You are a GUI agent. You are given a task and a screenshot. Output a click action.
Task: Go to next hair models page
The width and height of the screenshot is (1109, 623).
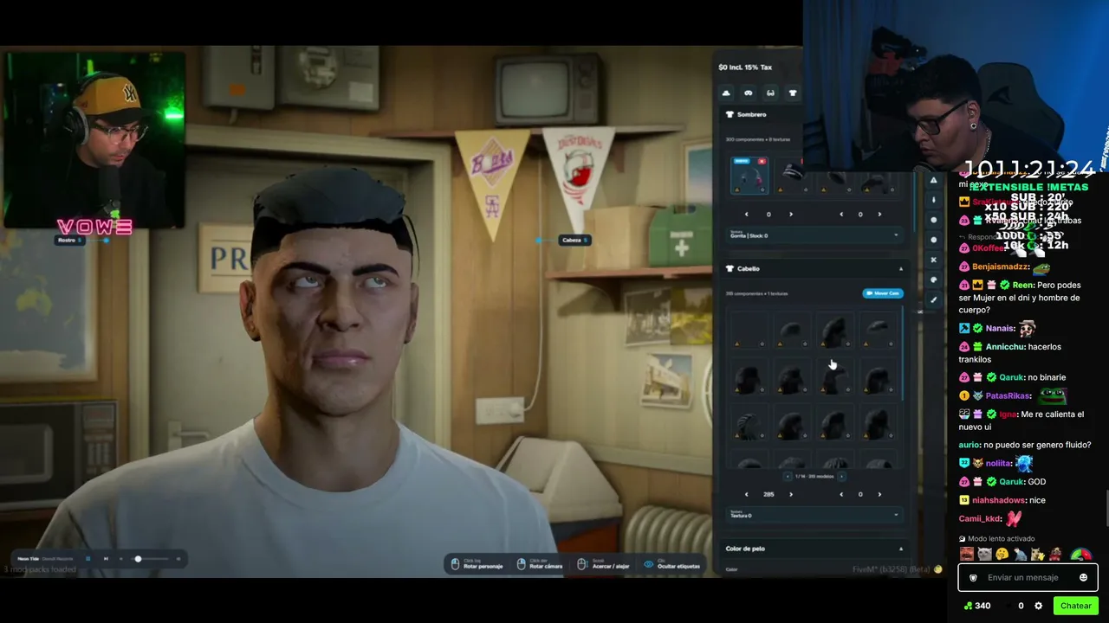coord(841,477)
